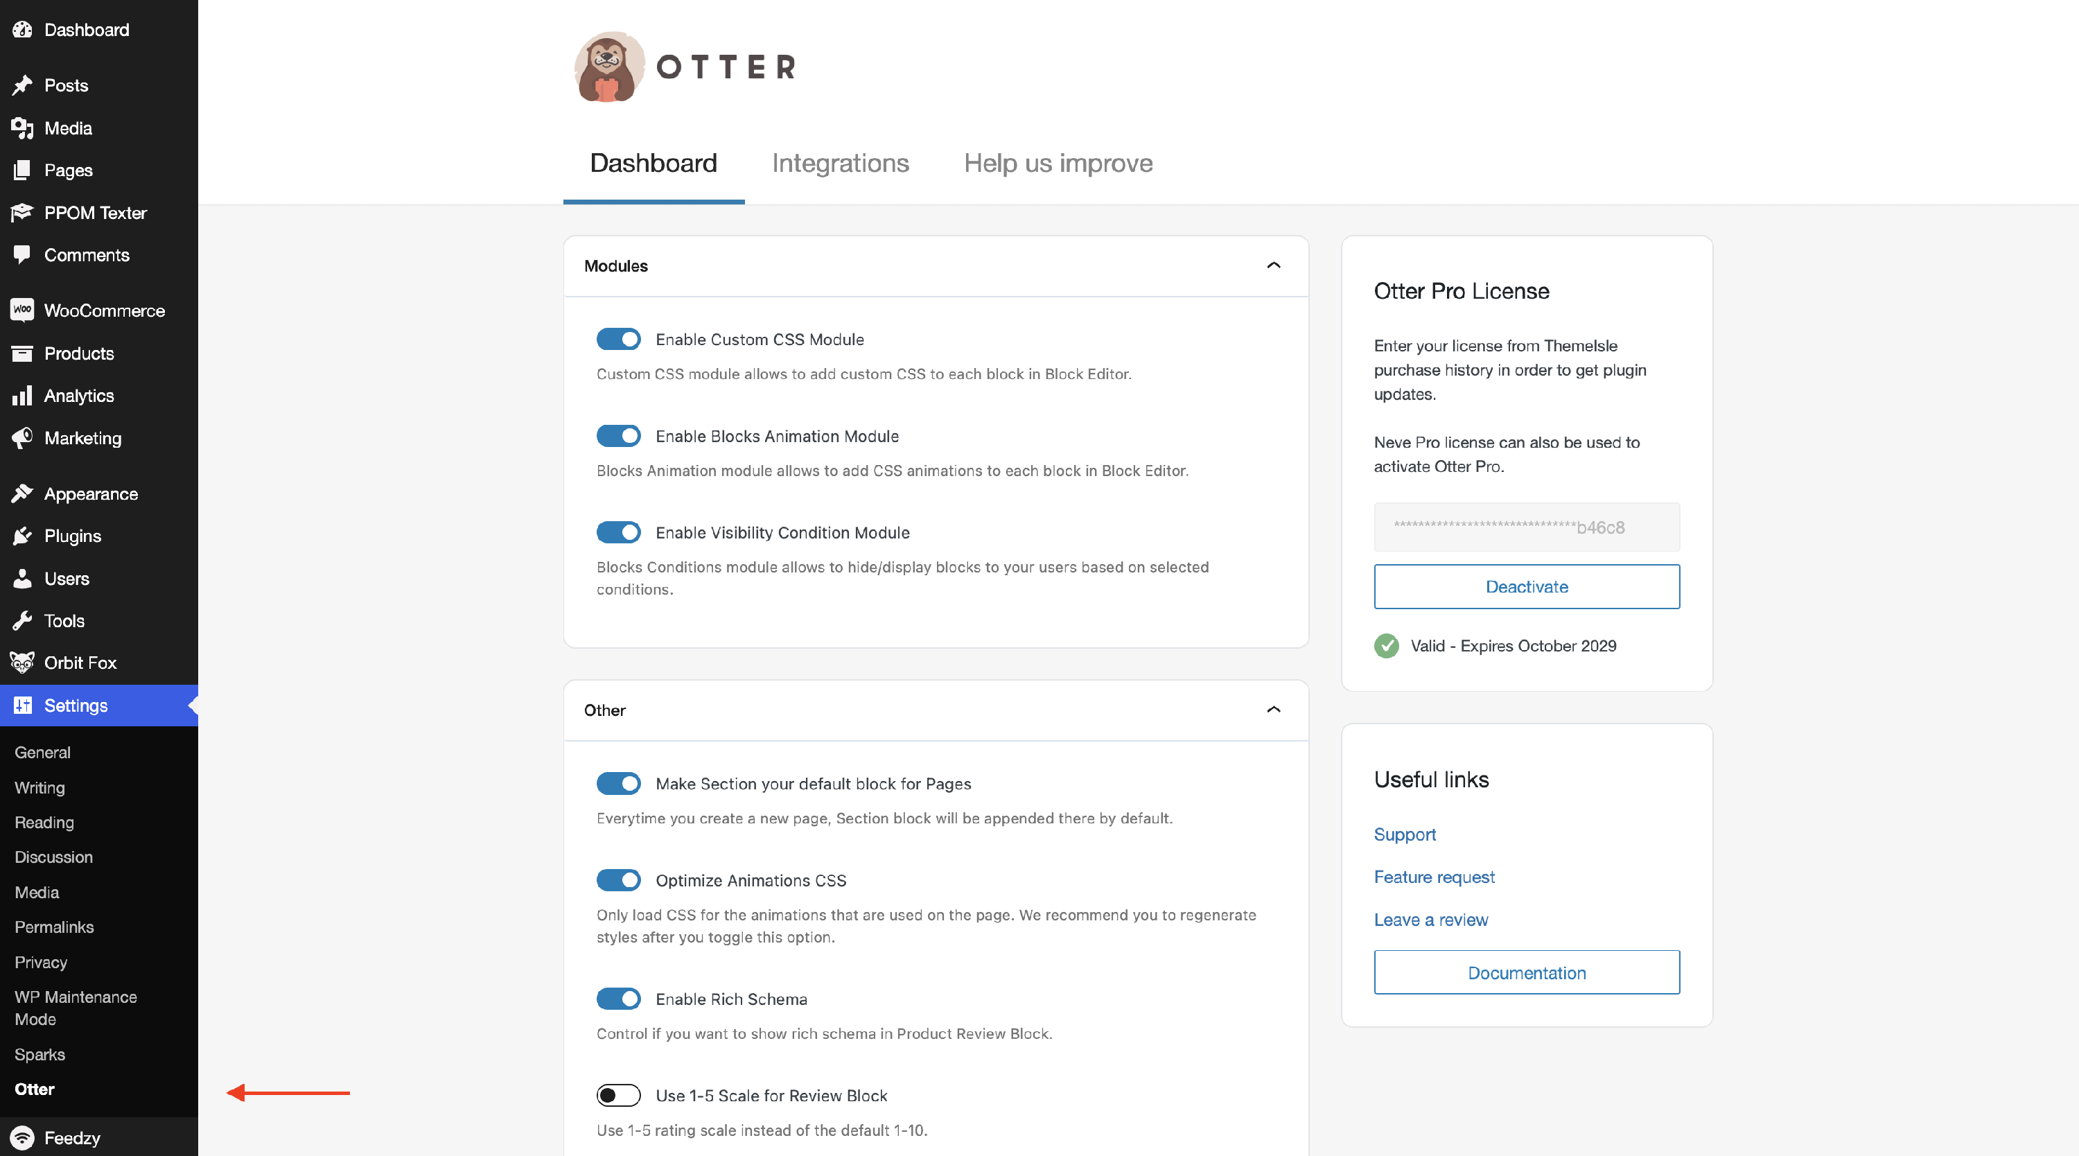Collapse the Other panel chevron

click(x=1274, y=710)
